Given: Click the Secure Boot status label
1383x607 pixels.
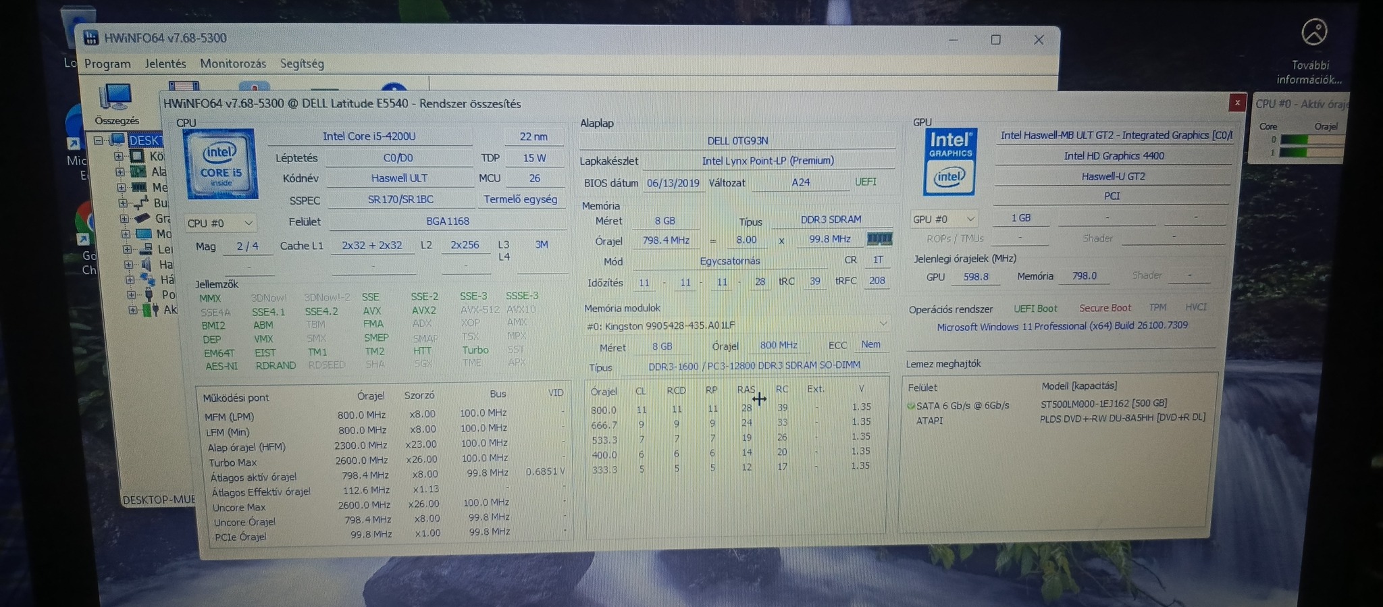Looking at the screenshot, I should point(1105,308).
